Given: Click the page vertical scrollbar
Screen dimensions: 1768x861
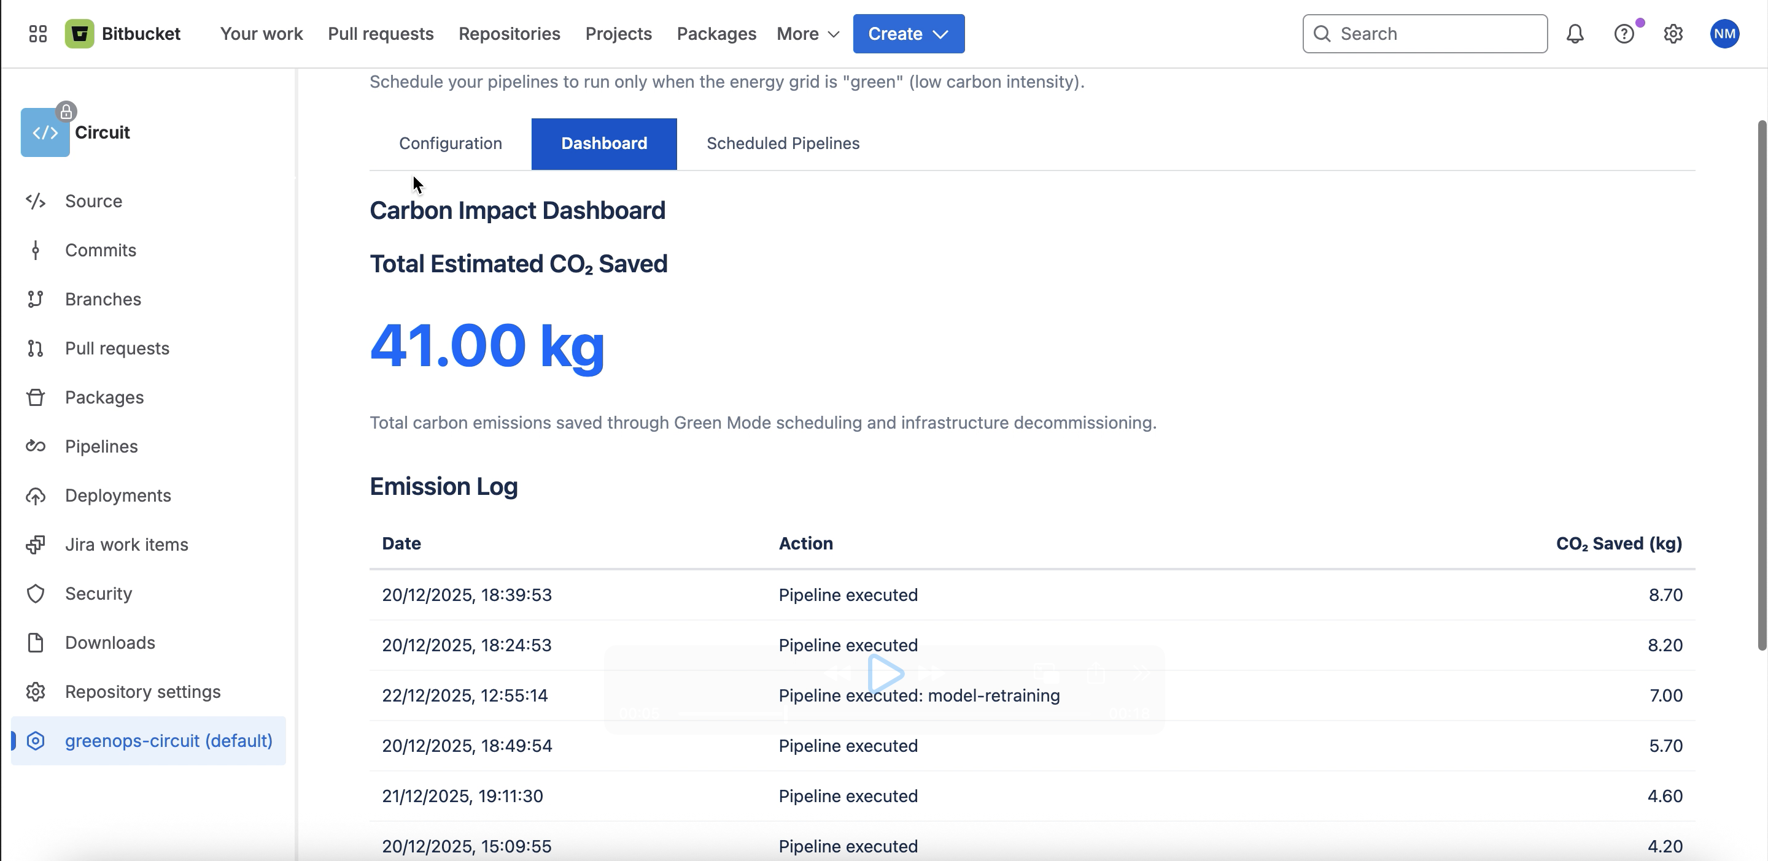Looking at the screenshot, I should 1761,384.
